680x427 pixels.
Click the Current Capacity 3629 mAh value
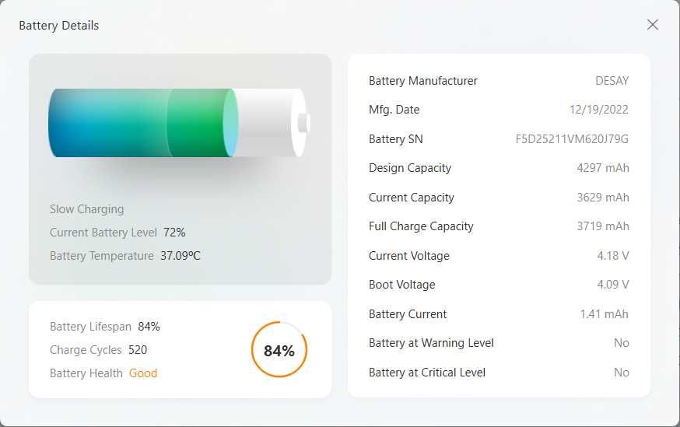(x=602, y=198)
